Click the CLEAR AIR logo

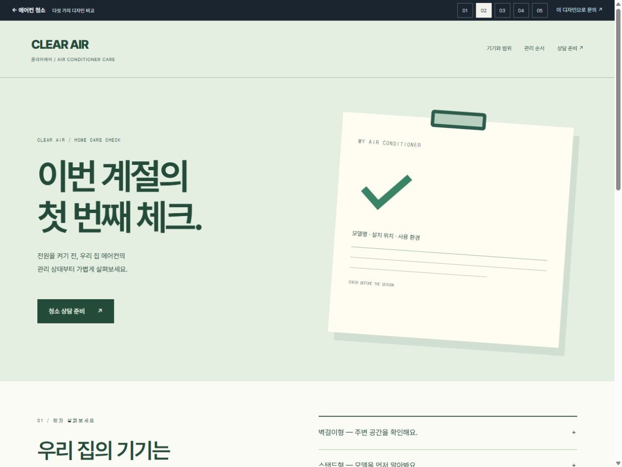pos(60,45)
